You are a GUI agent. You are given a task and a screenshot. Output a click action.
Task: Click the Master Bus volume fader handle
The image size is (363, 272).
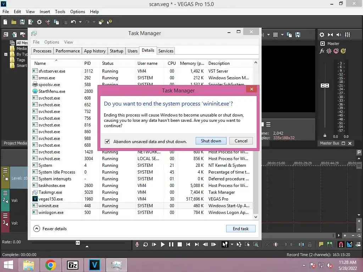coord(325,86)
